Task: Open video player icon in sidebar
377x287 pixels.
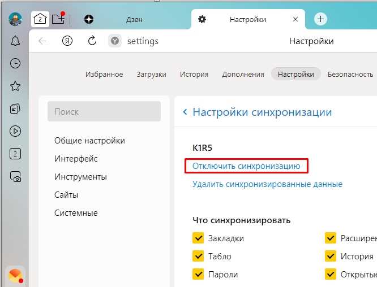Action: tap(15, 131)
